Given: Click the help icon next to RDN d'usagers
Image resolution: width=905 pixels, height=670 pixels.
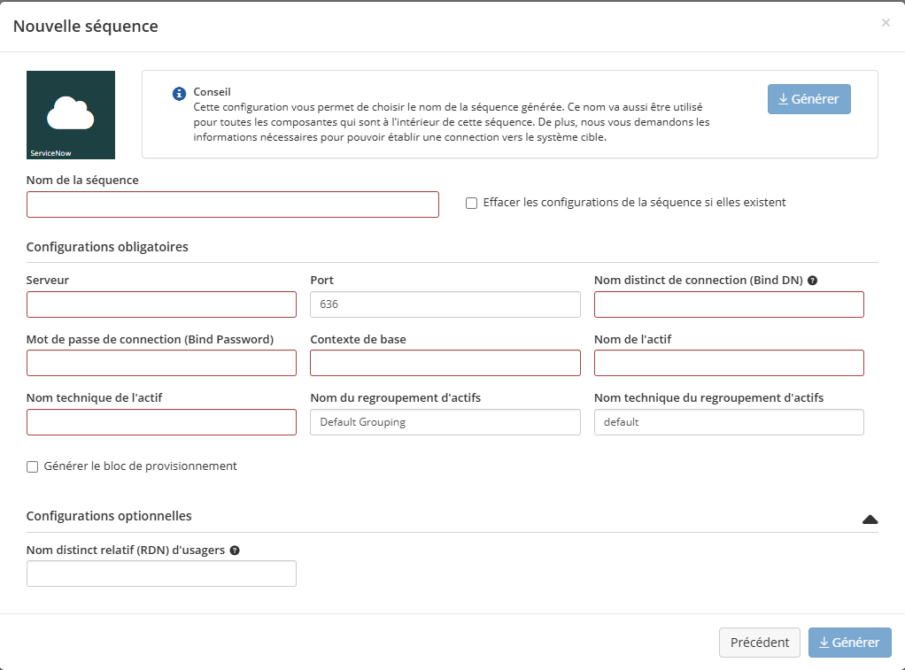Looking at the screenshot, I should pyautogui.click(x=234, y=550).
